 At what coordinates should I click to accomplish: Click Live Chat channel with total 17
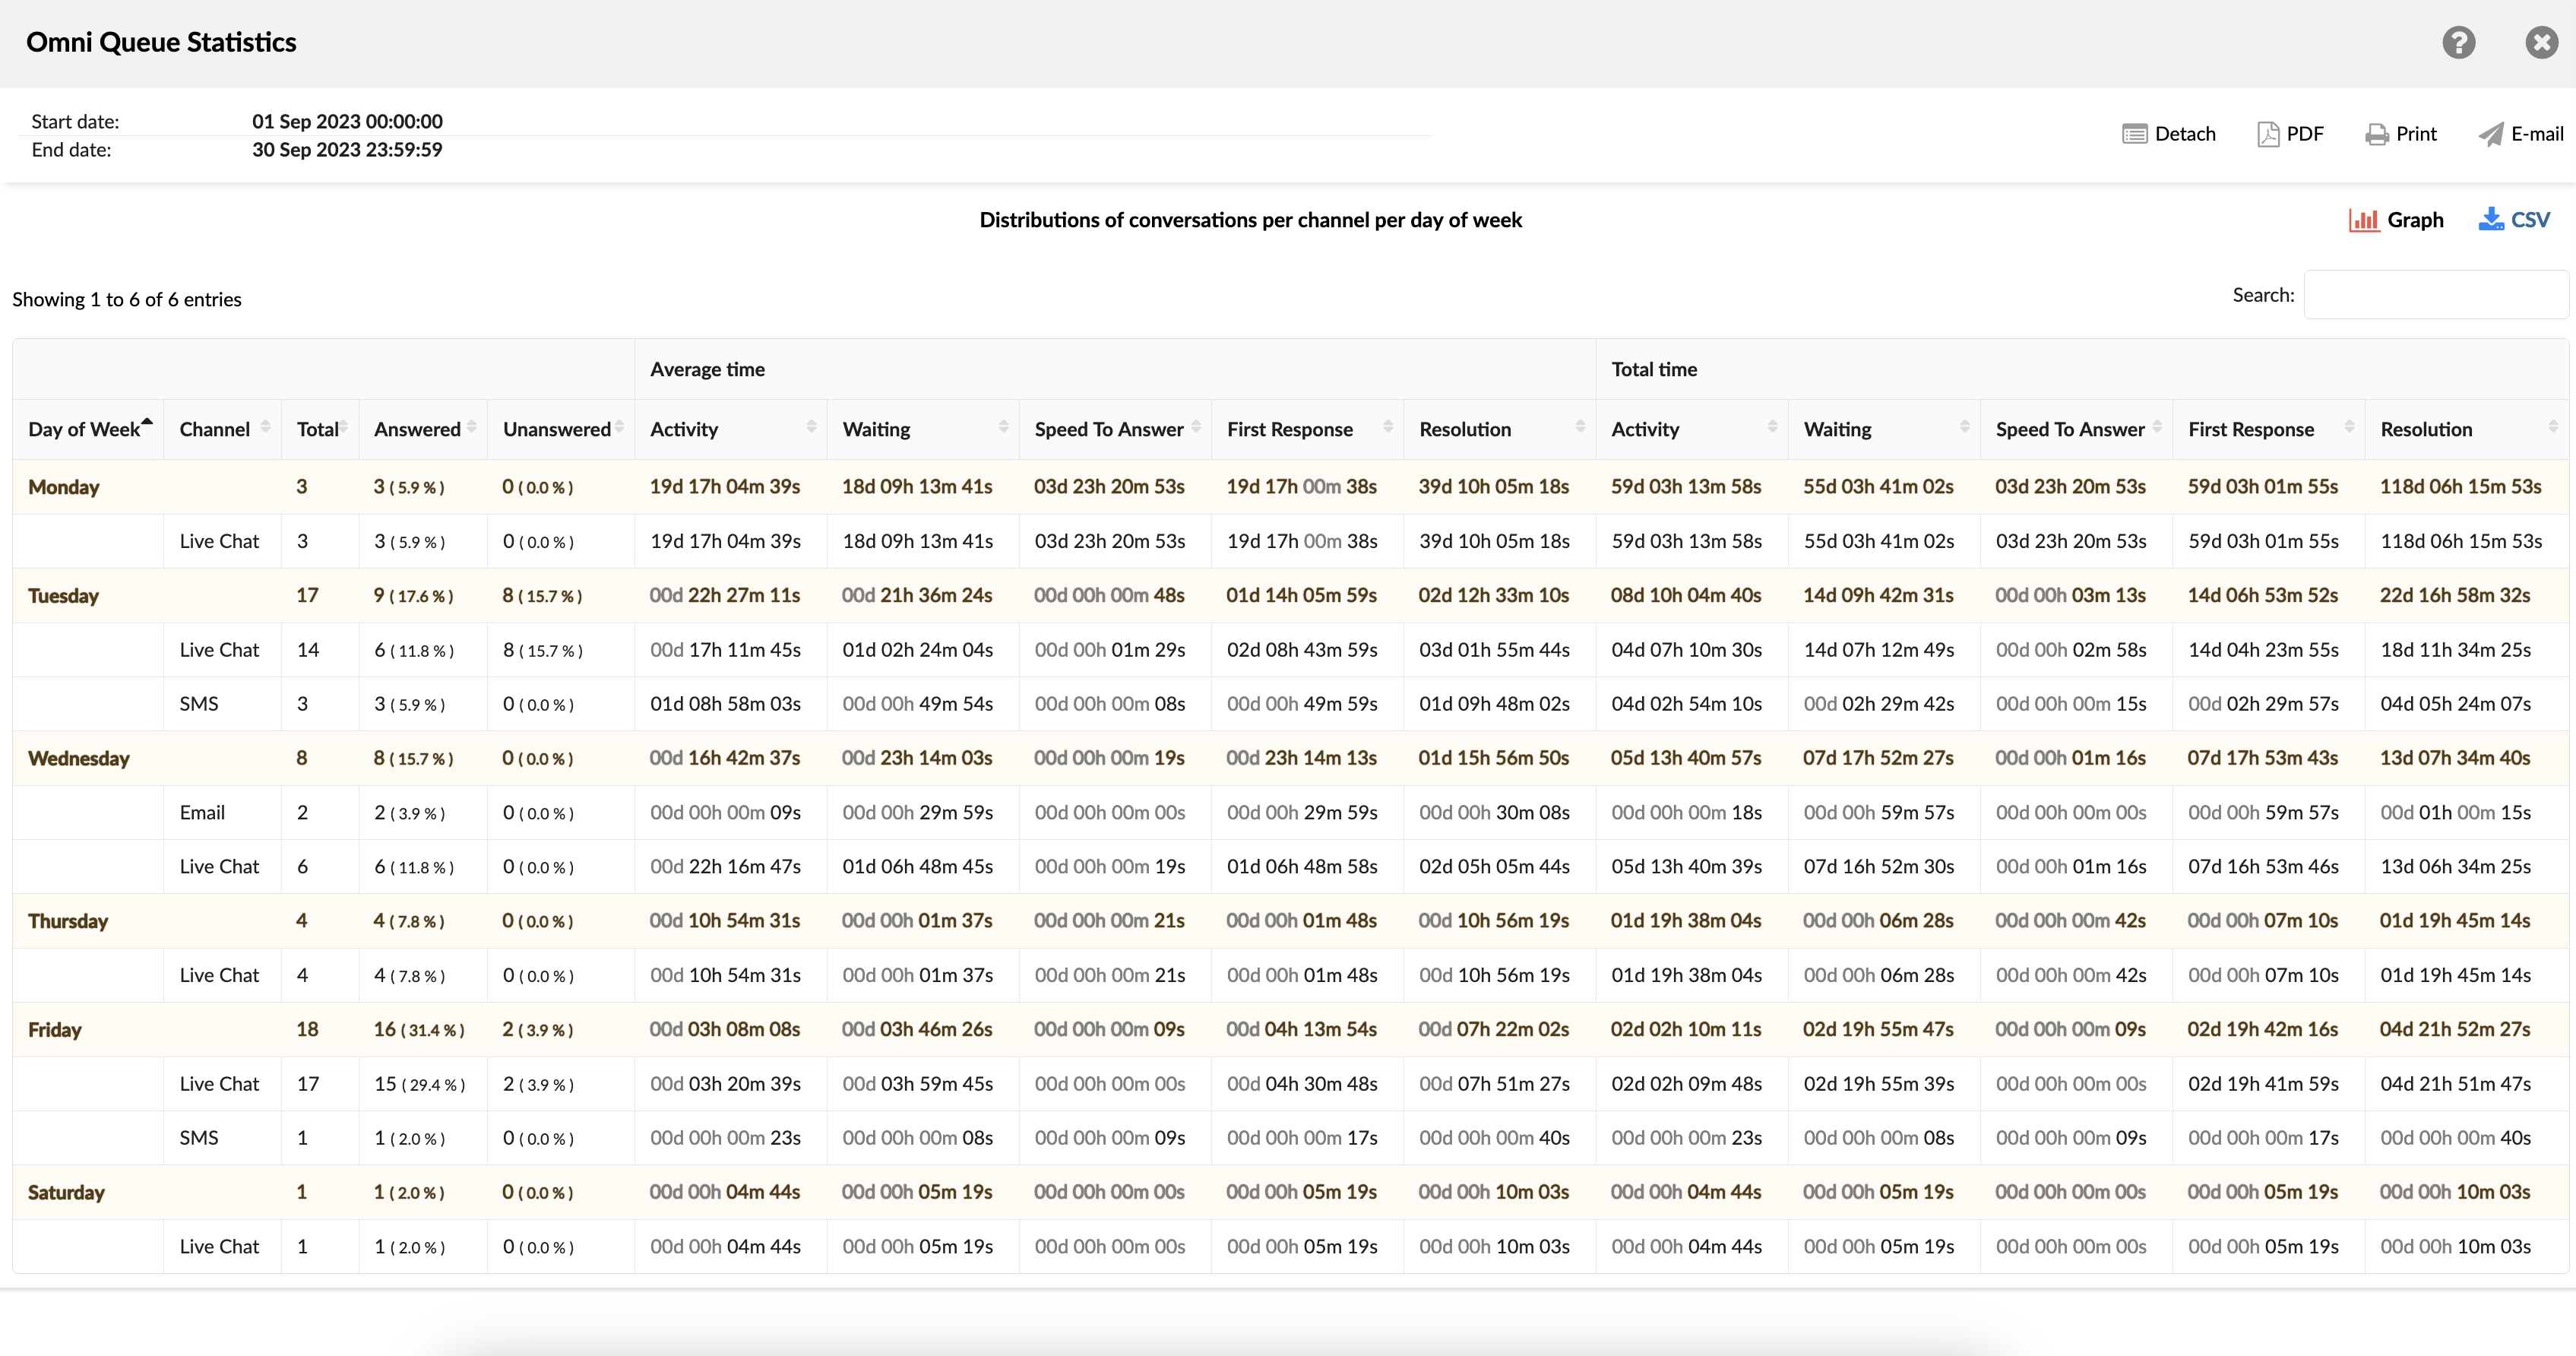click(x=219, y=1084)
